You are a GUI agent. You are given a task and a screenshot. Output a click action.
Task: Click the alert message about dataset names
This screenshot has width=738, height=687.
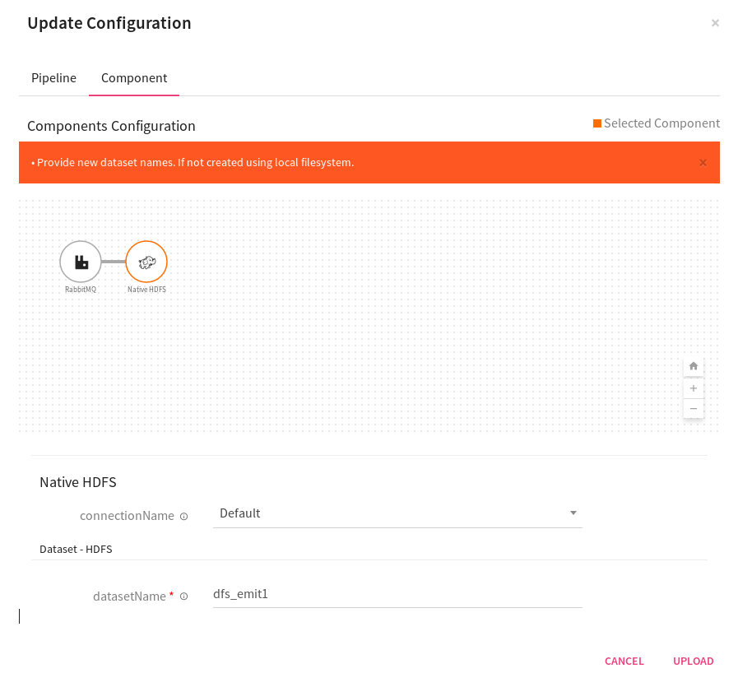coord(195,163)
